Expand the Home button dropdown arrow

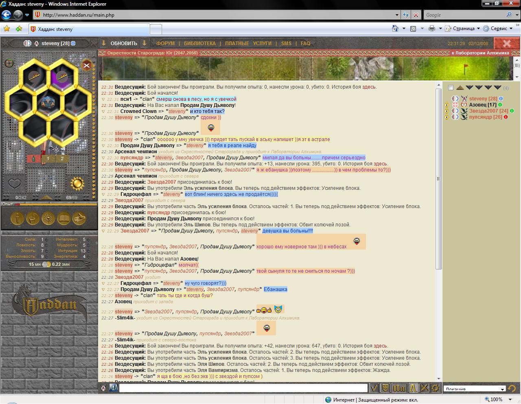(x=404, y=28)
